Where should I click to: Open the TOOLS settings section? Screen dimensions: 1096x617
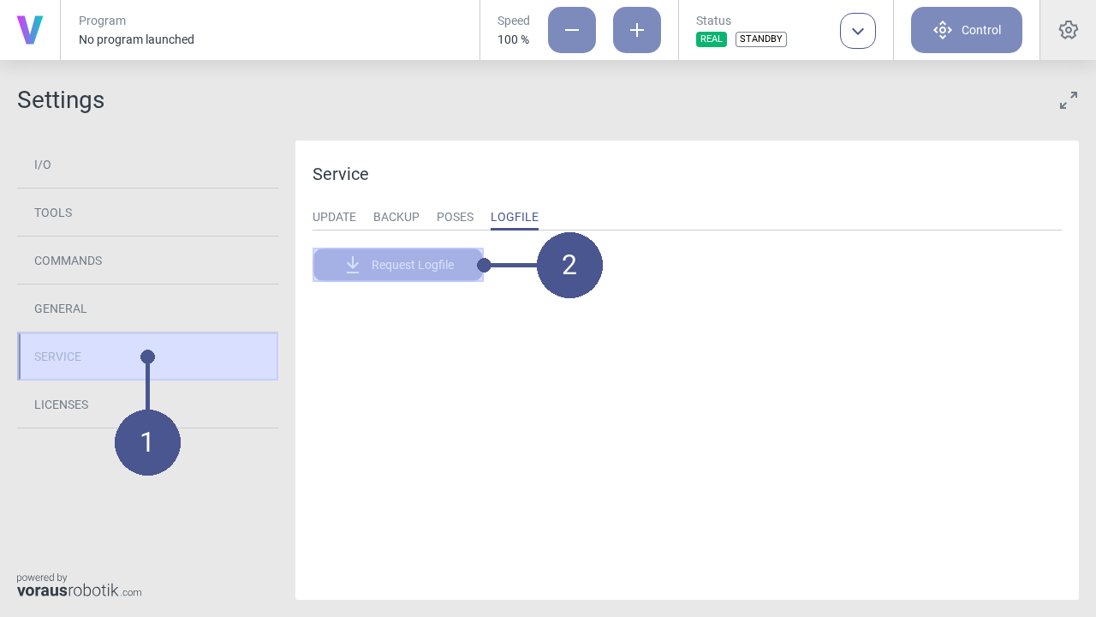pyautogui.click(x=53, y=213)
